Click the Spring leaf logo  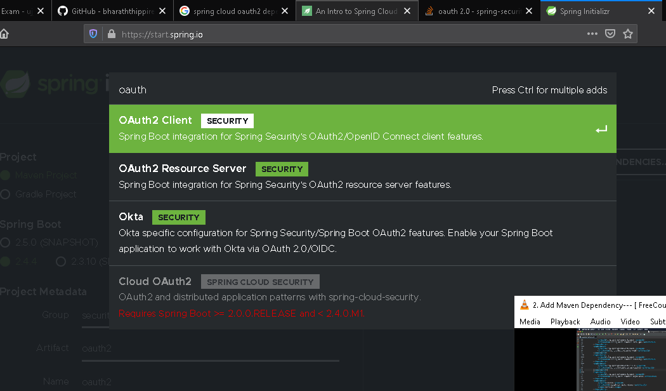(x=15, y=84)
